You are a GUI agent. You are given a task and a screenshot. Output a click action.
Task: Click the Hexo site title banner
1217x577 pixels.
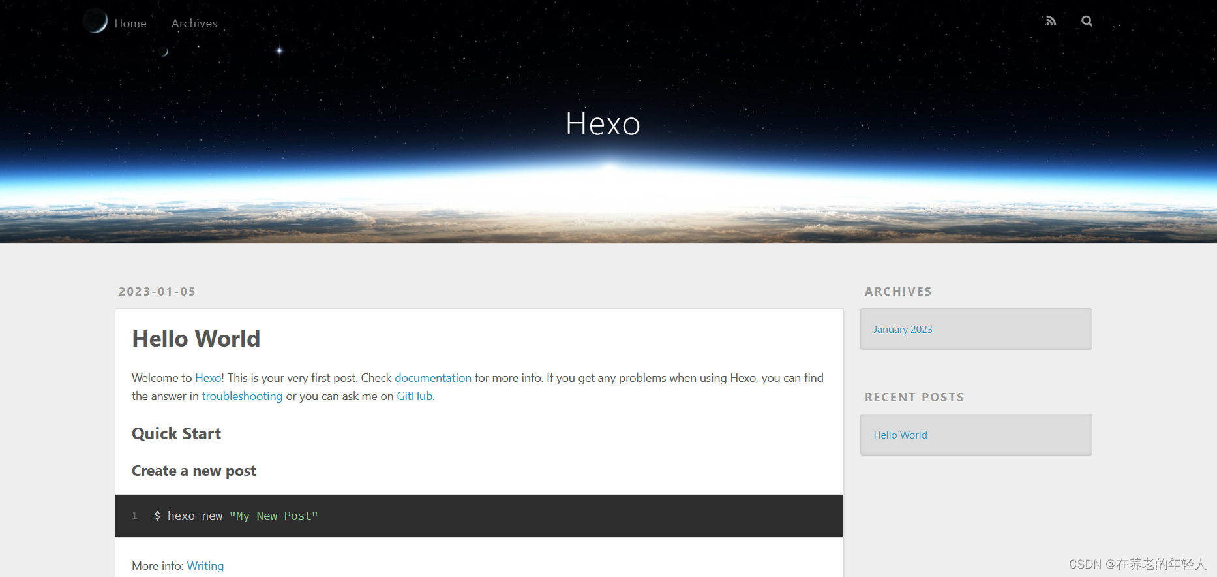[602, 123]
